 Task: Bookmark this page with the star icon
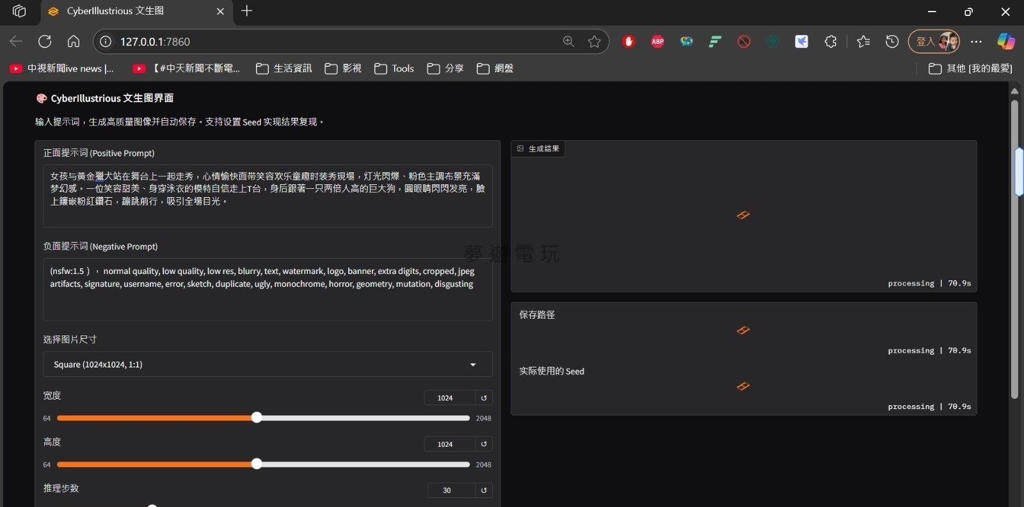594,42
